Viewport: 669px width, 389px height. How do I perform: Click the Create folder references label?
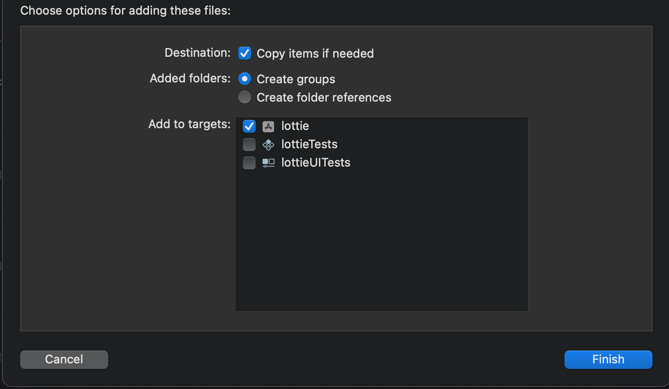(324, 97)
